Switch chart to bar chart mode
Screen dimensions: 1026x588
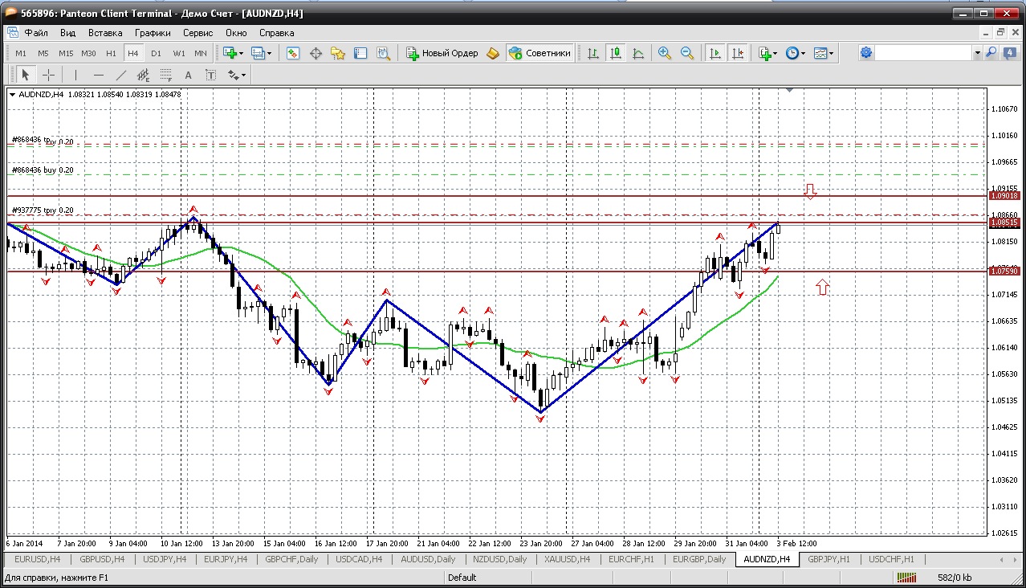tap(593, 53)
